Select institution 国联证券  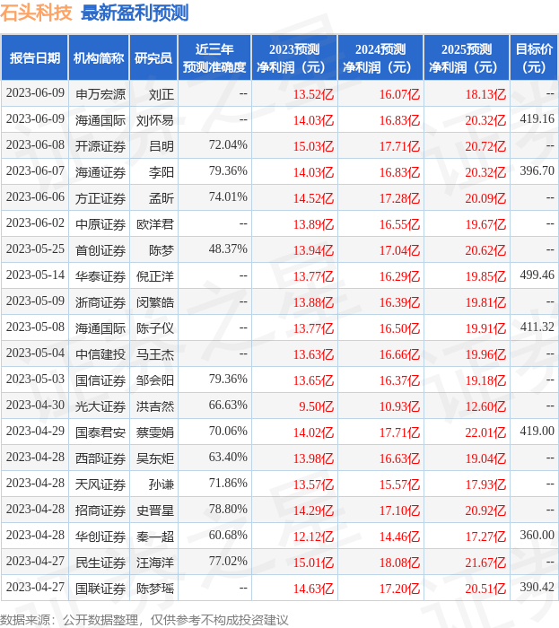tap(100, 589)
